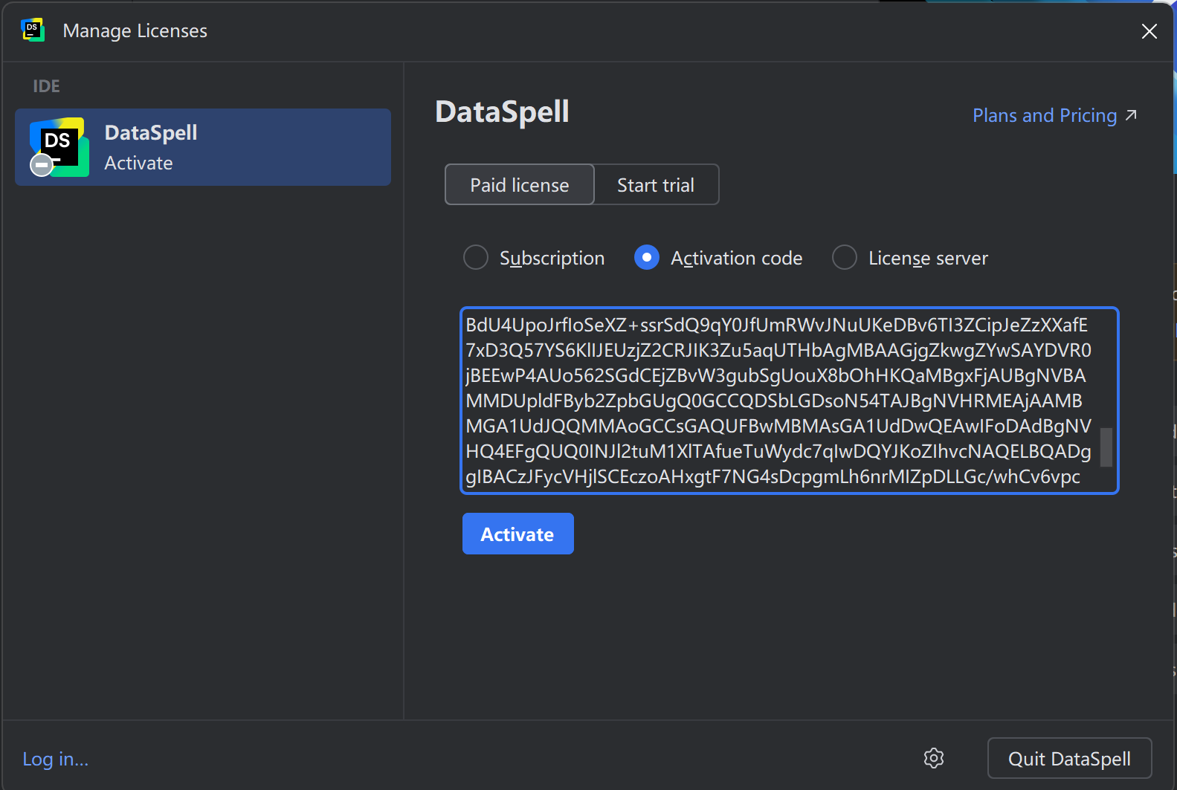The image size is (1177, 790).
Task: Click the Activate button
Action: 518,534
